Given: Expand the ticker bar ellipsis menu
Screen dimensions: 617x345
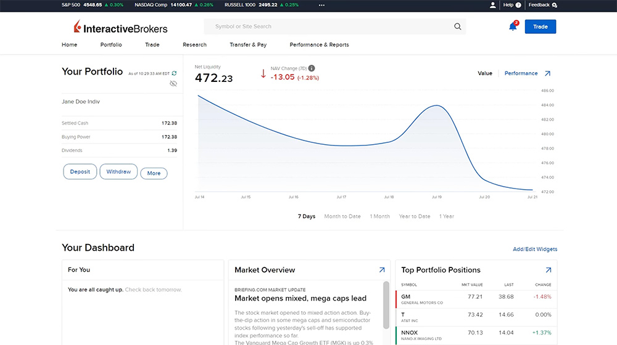Looking at the screenshot, I should 321,5.
